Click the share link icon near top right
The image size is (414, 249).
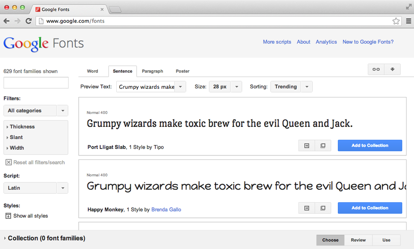pos(376,69)
